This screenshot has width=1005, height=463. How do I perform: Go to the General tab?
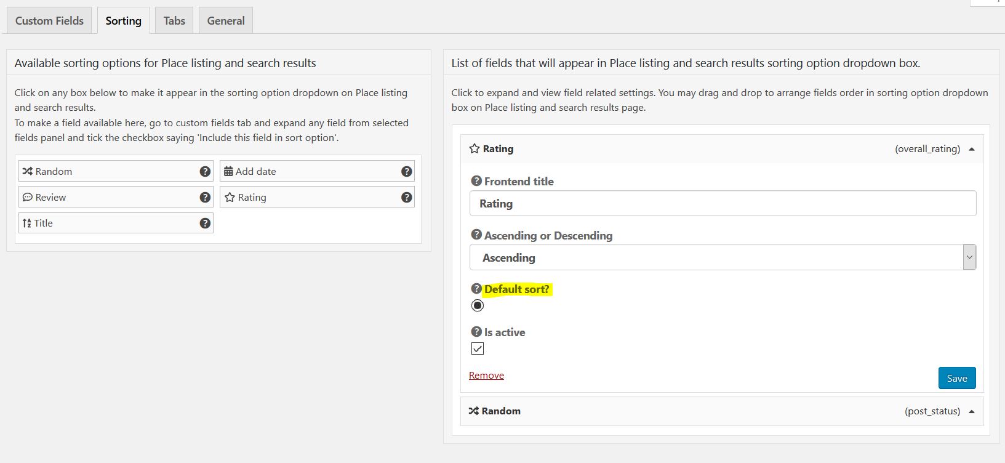point(226,20)
